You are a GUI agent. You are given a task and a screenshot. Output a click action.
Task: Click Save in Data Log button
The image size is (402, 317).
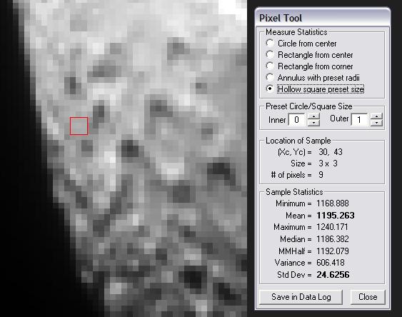pyautogui.click(x=301, y=297)
